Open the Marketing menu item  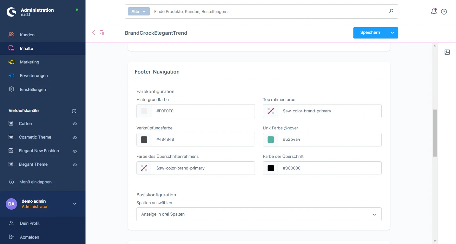coord(29,62)
